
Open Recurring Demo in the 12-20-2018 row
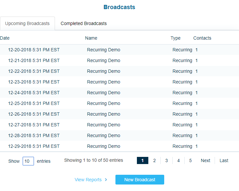(x=104, y=50)
